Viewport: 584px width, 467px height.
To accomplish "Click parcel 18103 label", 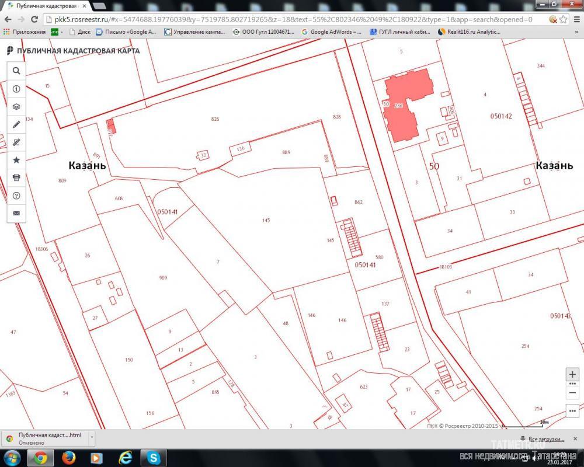I will (x=446, y=267).
